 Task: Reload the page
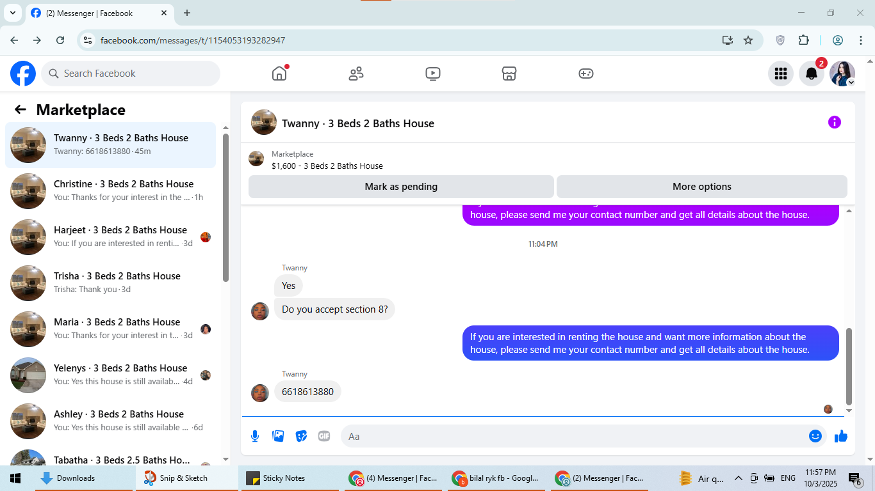click(x=60, y=40)
